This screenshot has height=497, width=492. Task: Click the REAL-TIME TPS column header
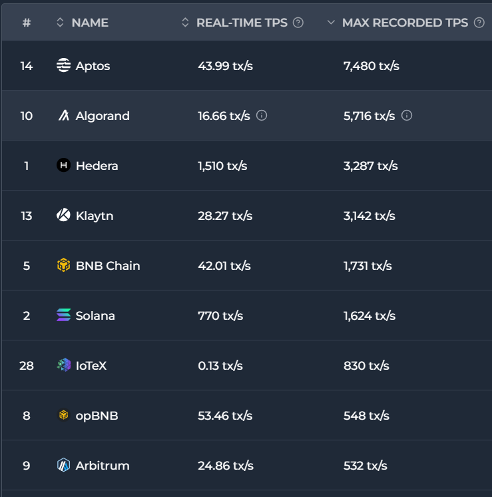tap(242, 23)
